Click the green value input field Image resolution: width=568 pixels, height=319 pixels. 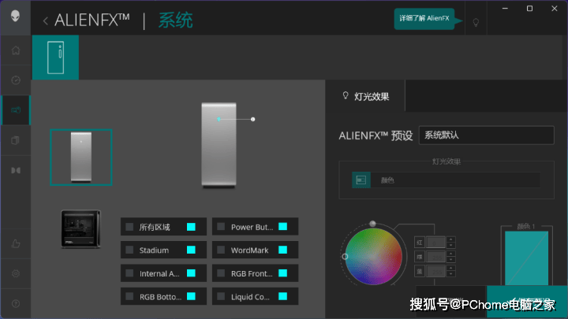point(435,257)
